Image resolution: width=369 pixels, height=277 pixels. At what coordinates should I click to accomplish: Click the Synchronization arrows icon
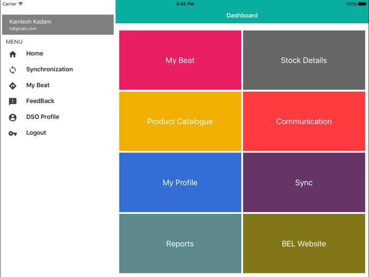[13, 70]
